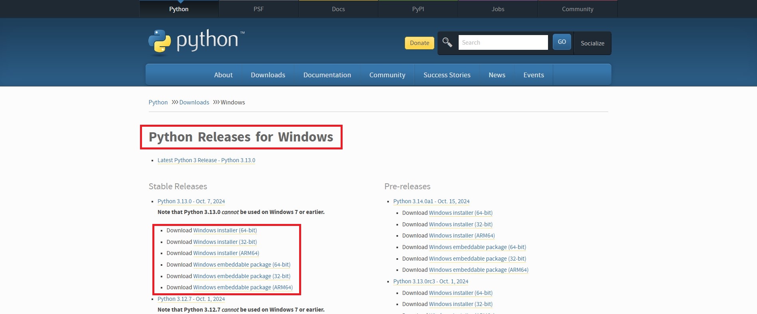Screen dimensions: 757x314
Task: Open the Python tab in top bar
Action: pyautogui.click(x=179, y=9)
